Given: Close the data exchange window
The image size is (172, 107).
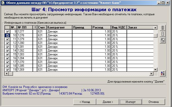Looking at the screenshot, I should point(167,3).
